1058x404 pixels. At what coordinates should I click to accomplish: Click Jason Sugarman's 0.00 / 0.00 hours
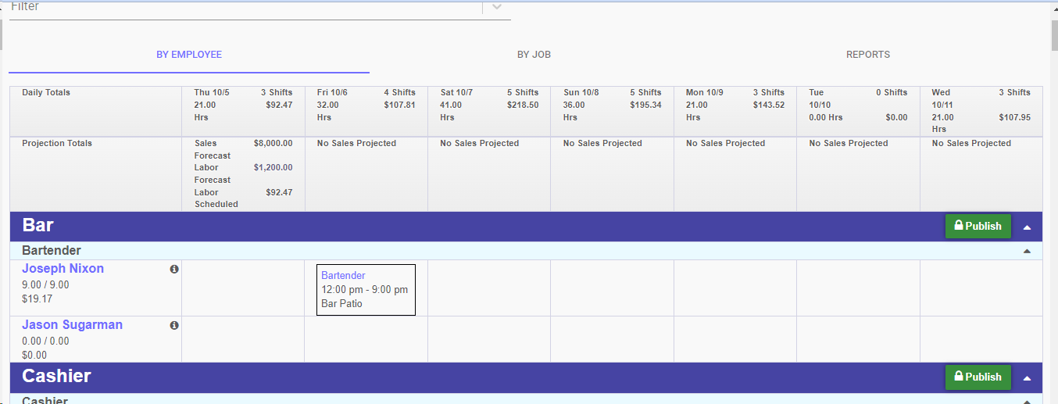point(45,341)
